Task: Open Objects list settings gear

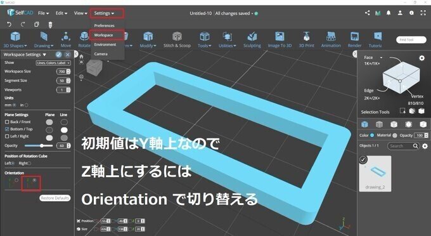Action: point(425,146)
